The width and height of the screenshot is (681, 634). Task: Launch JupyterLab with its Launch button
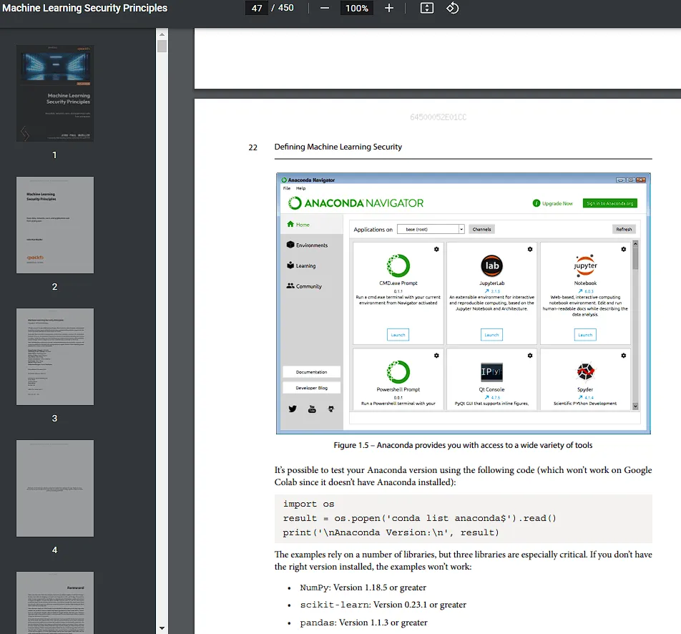[x=491, y=335]
